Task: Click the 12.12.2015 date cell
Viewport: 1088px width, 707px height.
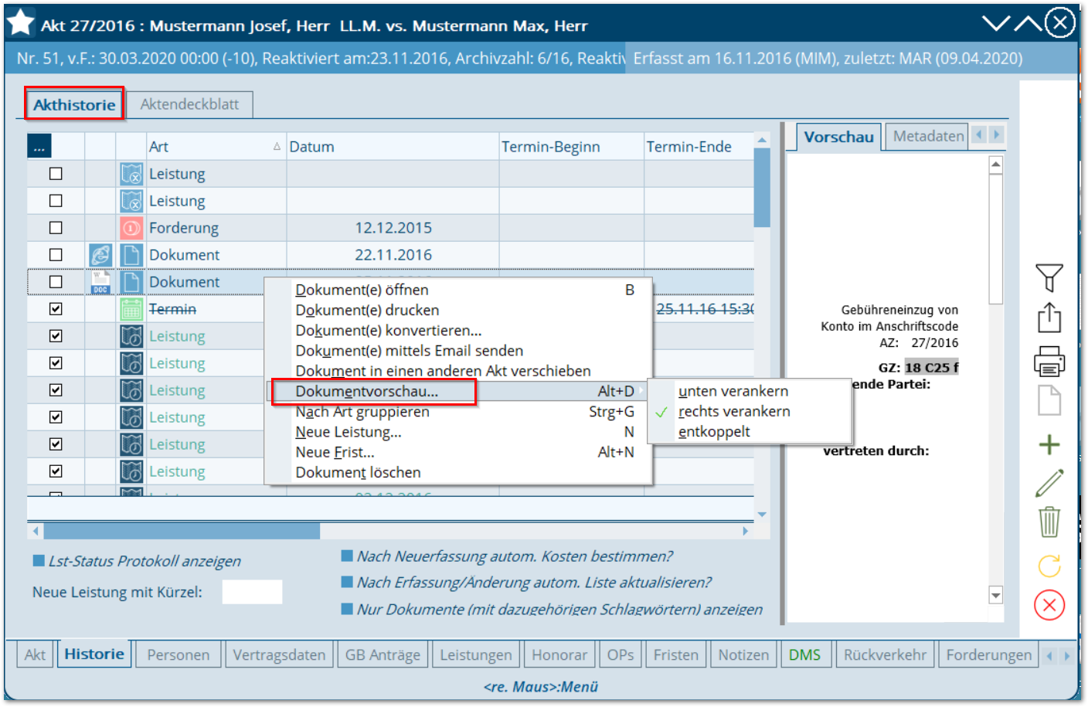Action: tap(393, 228)
